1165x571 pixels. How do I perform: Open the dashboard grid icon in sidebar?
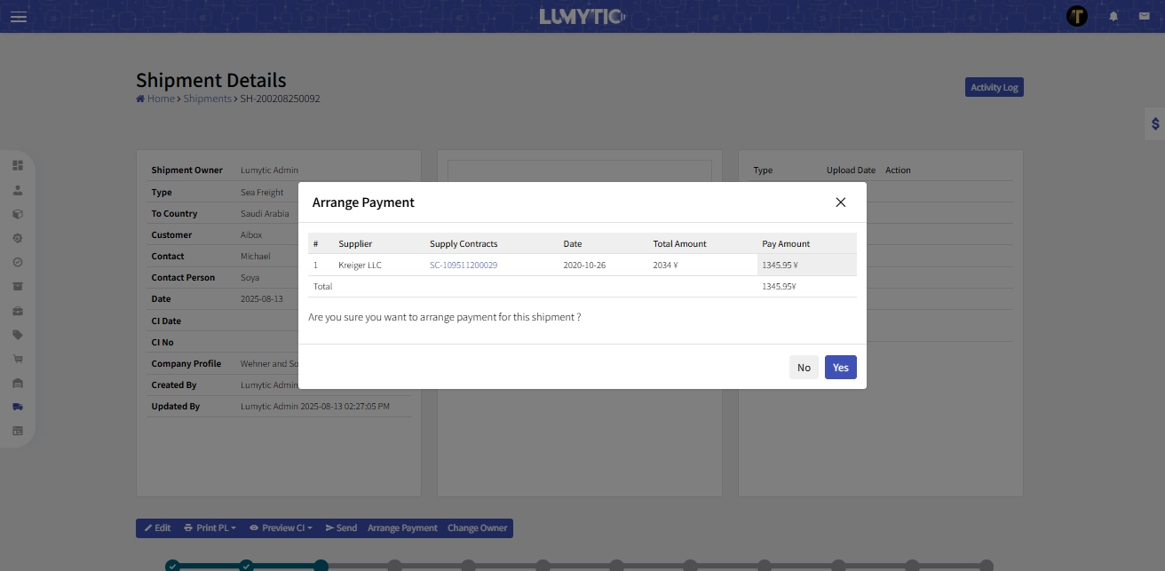click(18, 164)
